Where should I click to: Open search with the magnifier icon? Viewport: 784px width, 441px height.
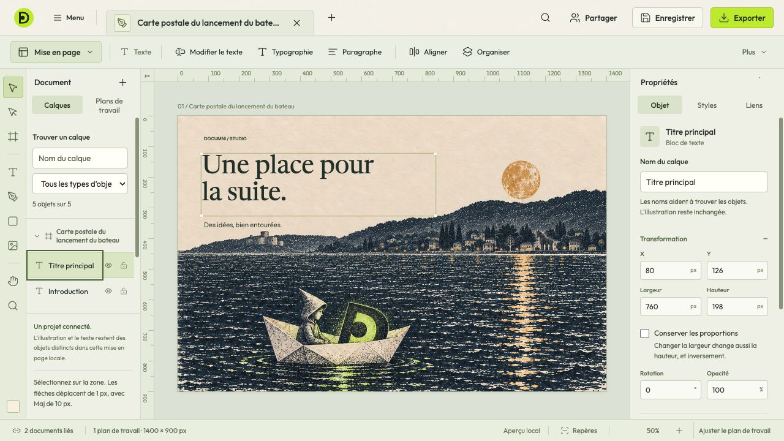pyautogui.click(x=545, y=18)
